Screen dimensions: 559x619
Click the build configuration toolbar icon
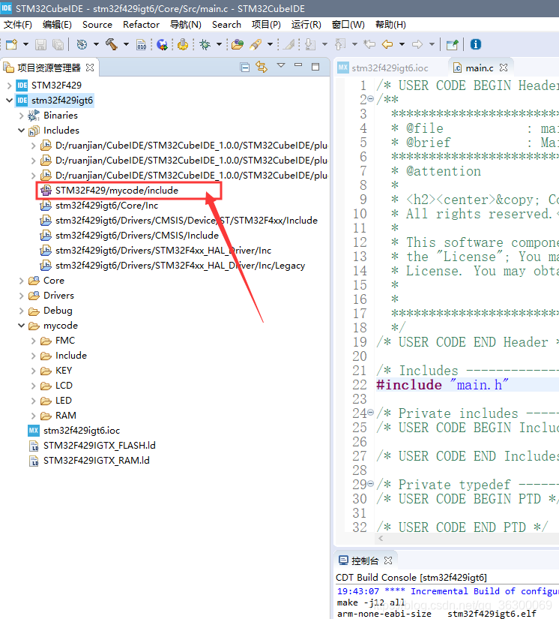[x=82, y=44]
